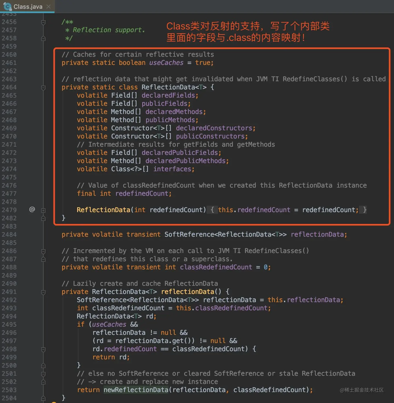The height and width of the screenshot is (403, 394).
Task: Click the 'newReflectionData' method call
Action: pyautogui.click(x=136, y=390)
